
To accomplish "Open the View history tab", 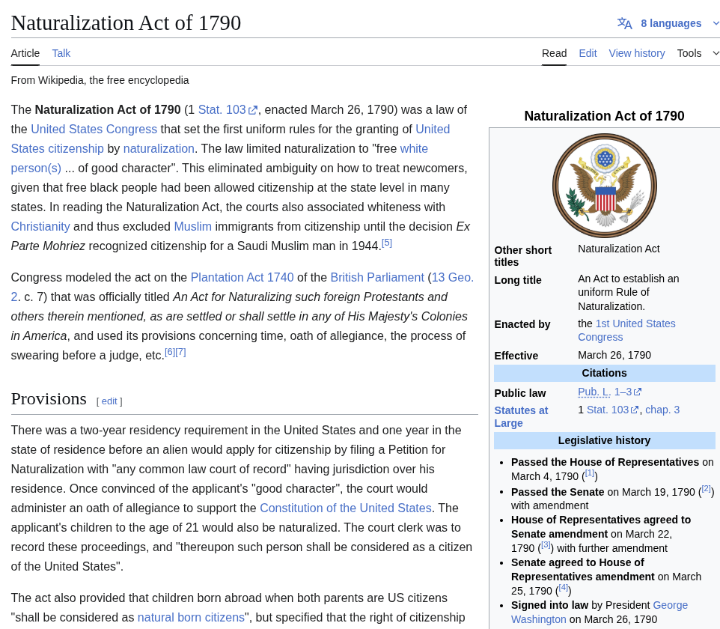I will (x=637, y=53).
